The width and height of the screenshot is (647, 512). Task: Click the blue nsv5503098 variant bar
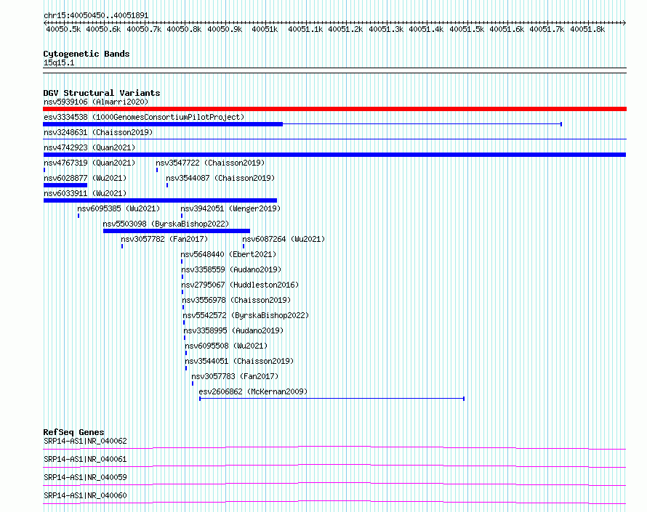pos(177,231)
